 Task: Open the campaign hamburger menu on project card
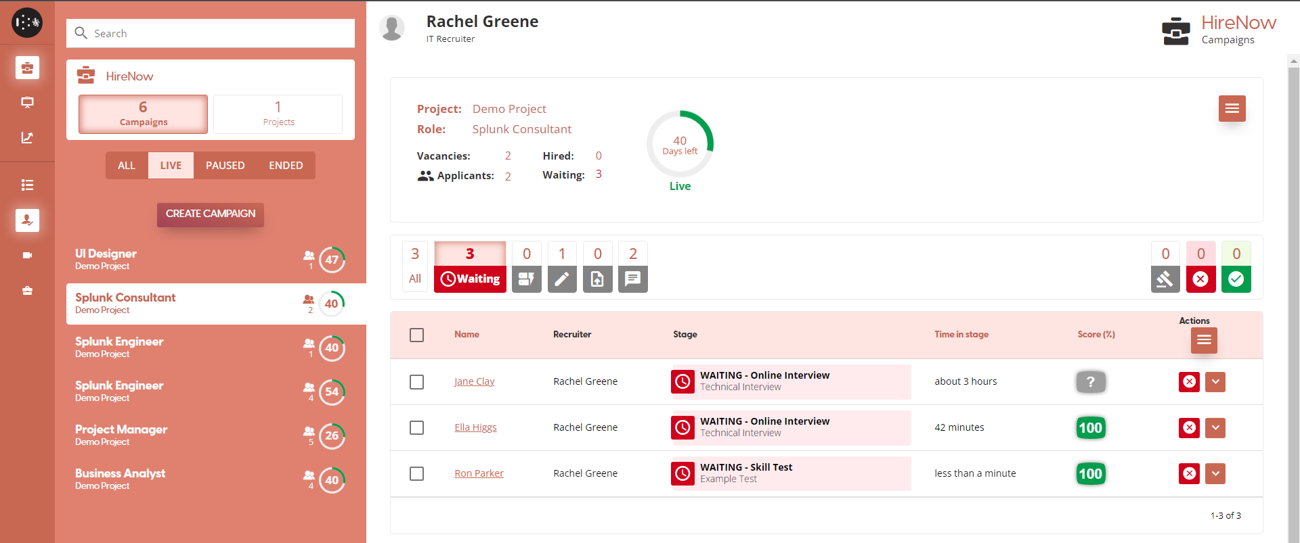[x=1232, y=109]
